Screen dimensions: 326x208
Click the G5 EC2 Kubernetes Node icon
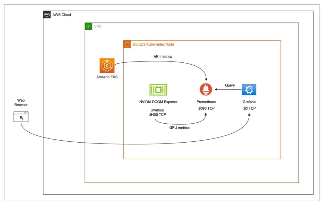127,44
